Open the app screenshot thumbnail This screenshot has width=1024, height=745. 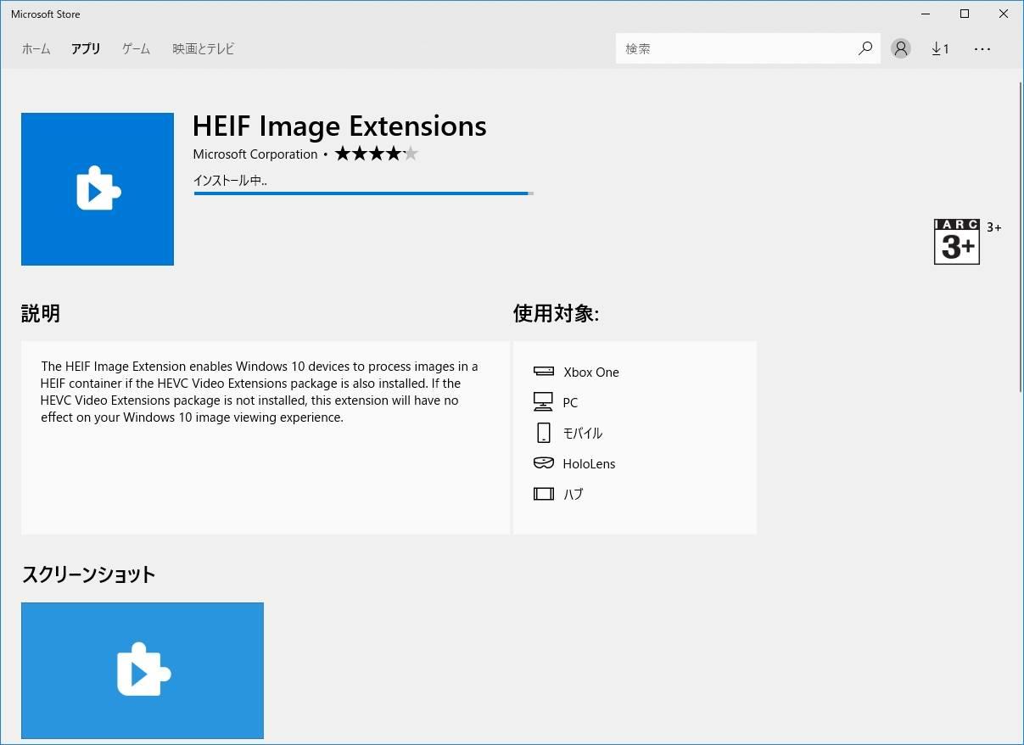pyautogui.click(x=143, y=670)
